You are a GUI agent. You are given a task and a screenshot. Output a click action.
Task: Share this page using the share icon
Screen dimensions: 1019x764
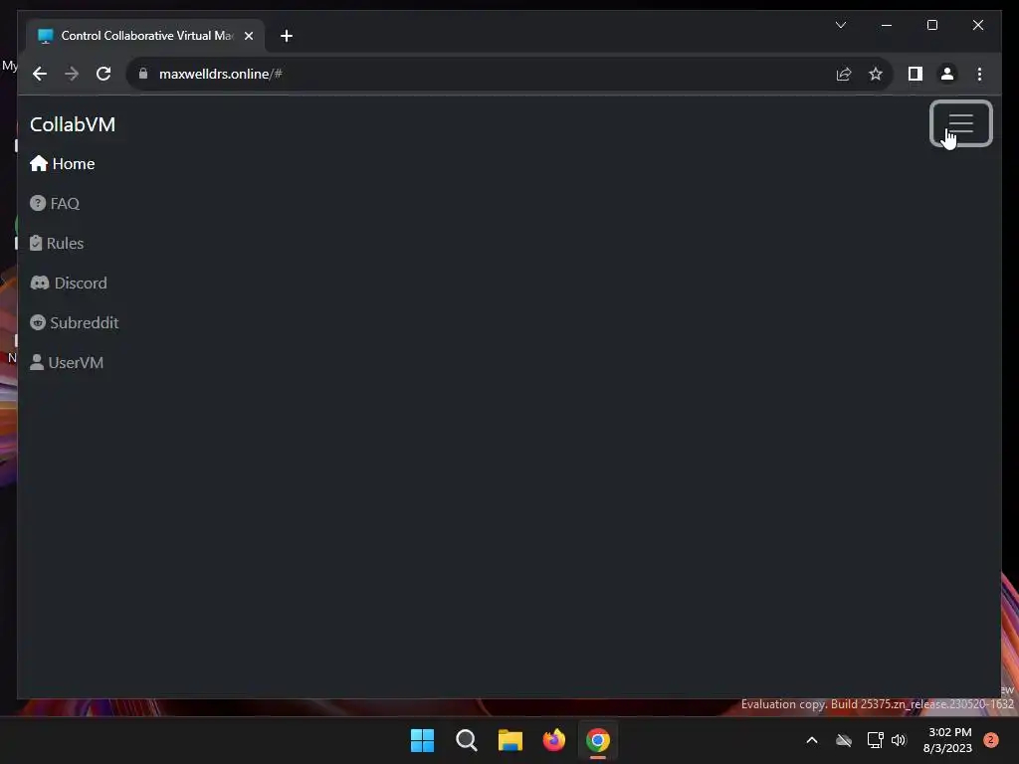(x=844, y=74)
